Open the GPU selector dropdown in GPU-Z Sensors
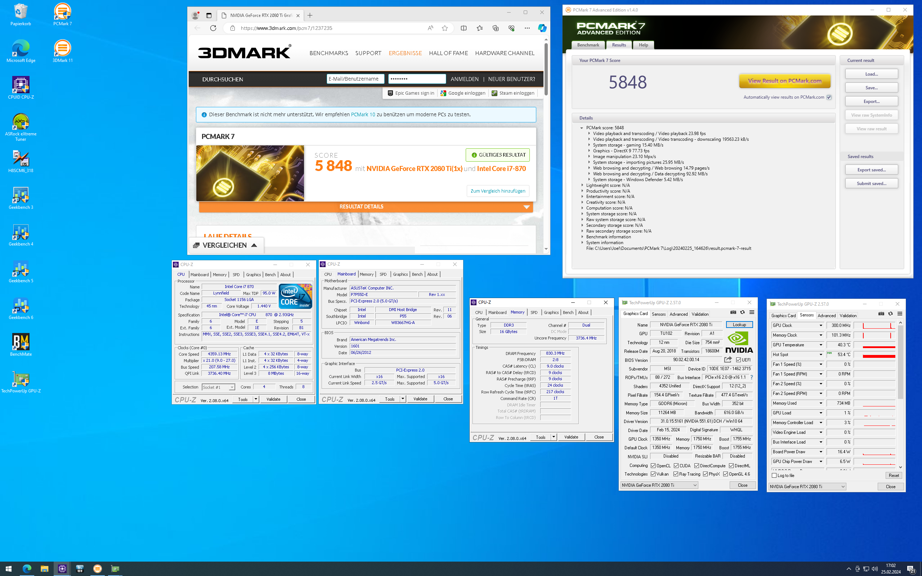922x576 pixels. (x=807, y=486)
